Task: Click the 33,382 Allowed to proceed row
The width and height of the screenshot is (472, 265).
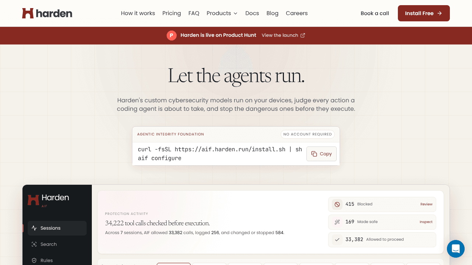Action: (x=382, y=240)
